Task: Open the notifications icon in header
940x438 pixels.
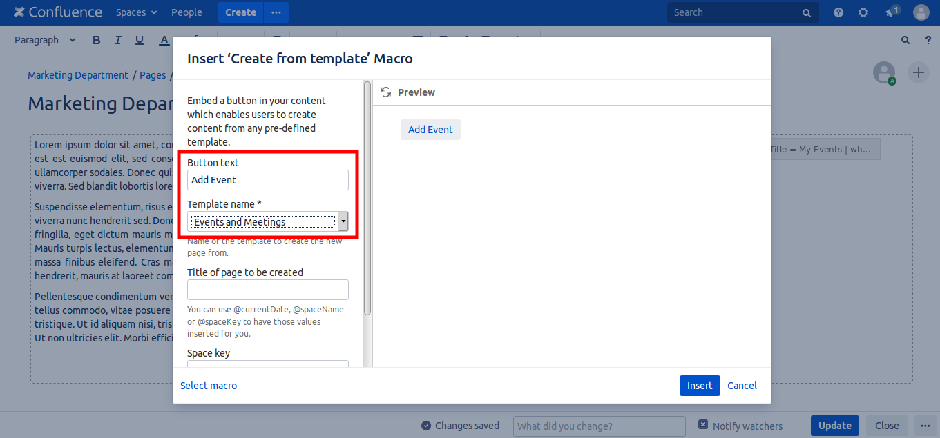Action: (x=892, y=12)
